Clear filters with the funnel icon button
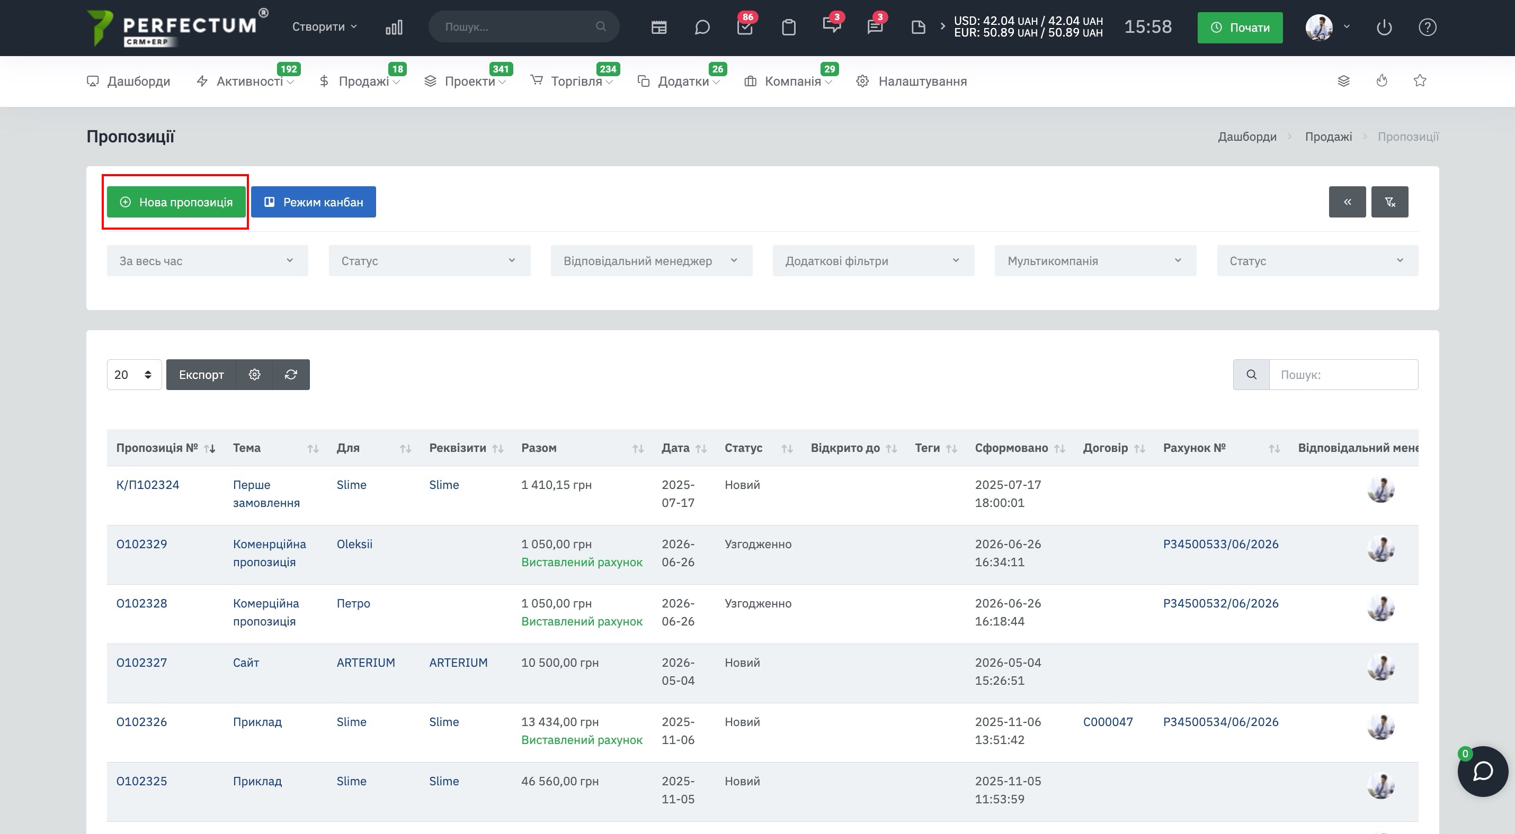 (1390, 202)
